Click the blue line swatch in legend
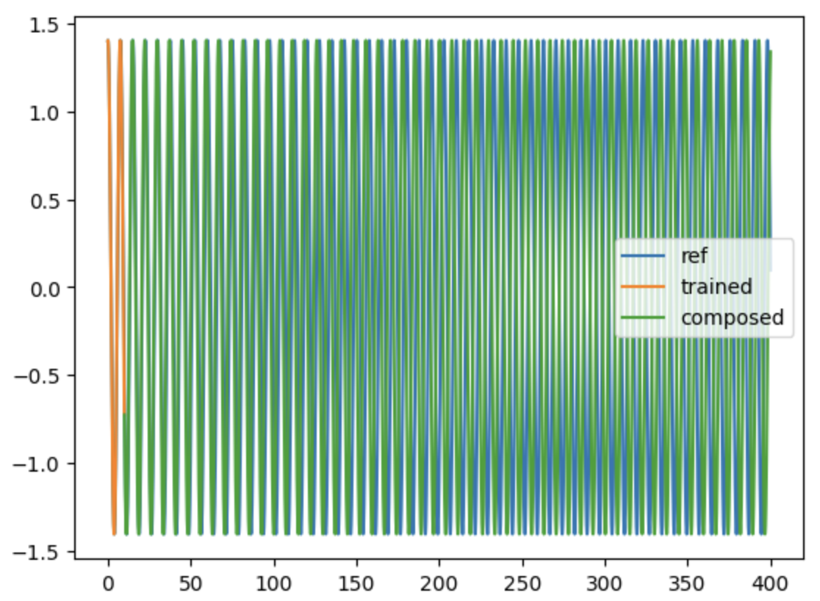The image size is (820, 601). (644, 256)
